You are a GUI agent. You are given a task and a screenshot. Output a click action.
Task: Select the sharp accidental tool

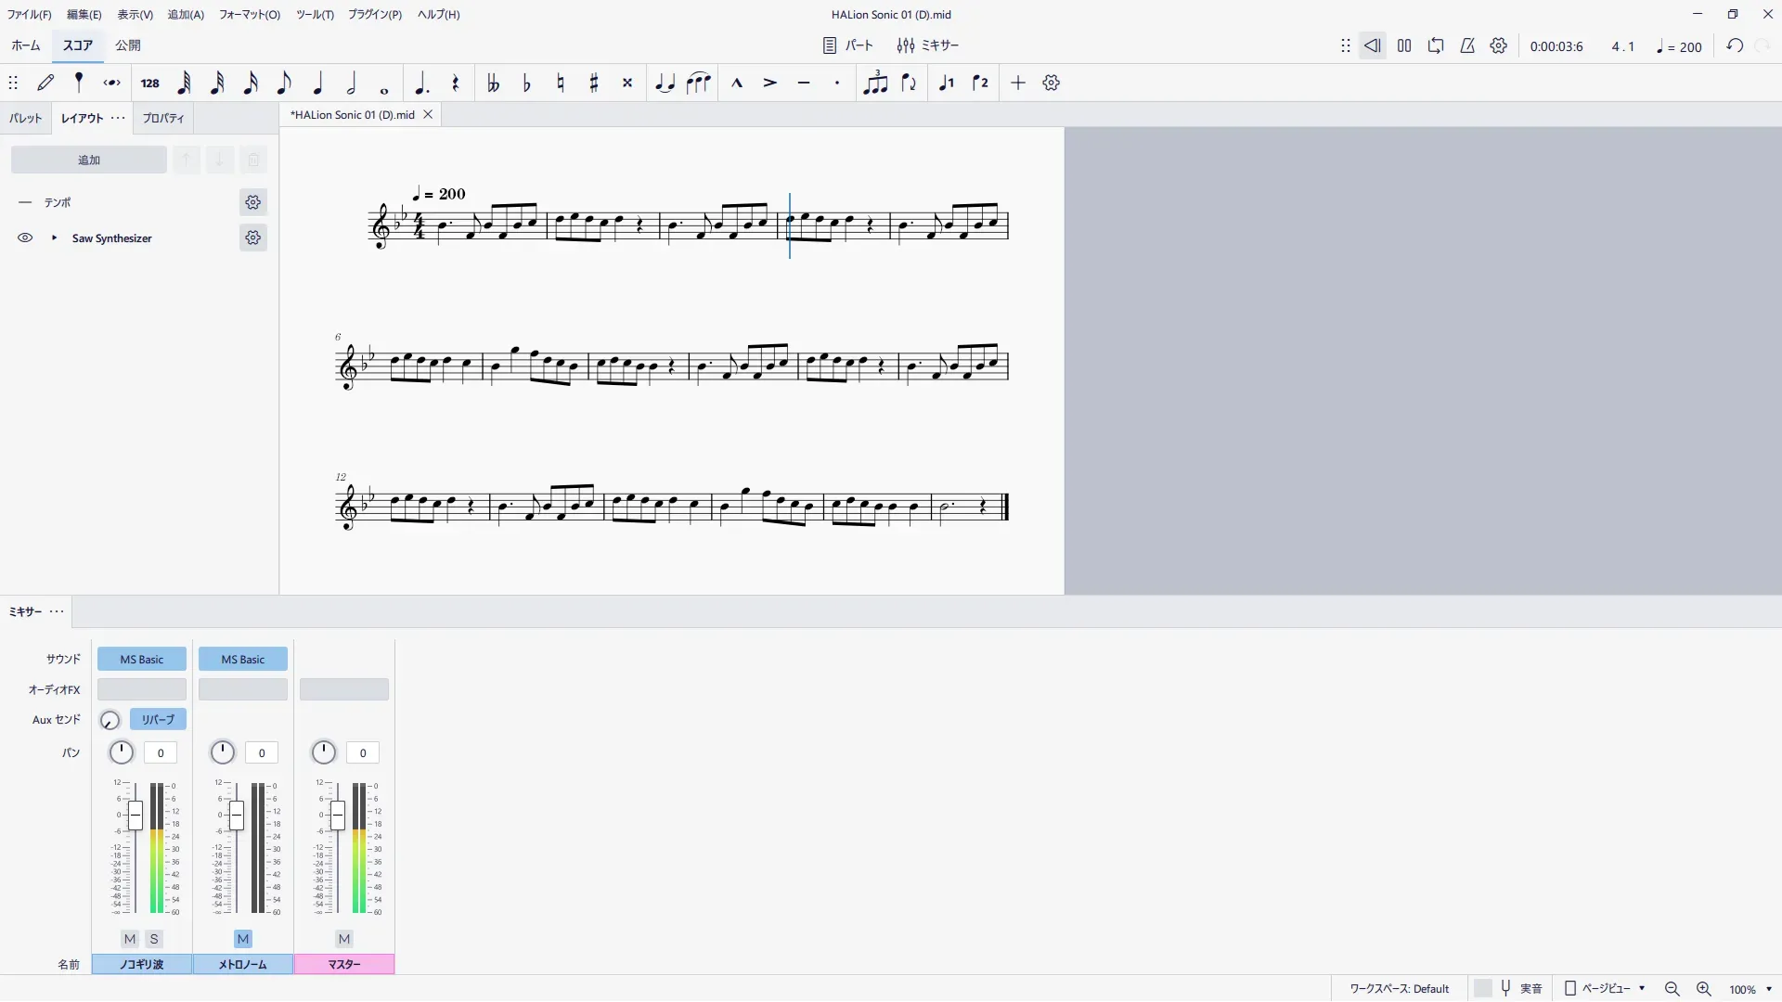(x=594, y=83)
